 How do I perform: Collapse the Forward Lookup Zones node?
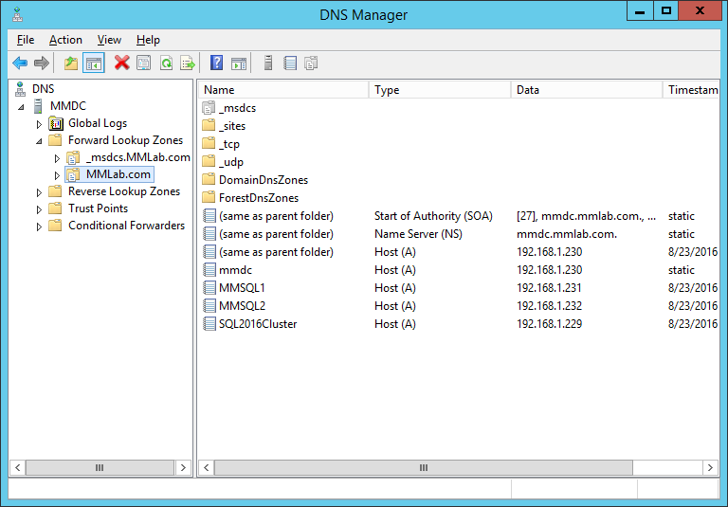39,140
